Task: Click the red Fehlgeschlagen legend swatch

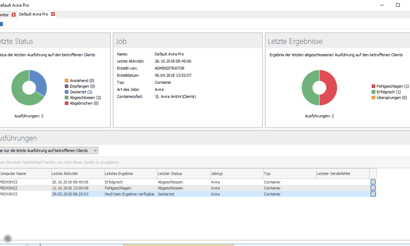Action: (373, 86)
